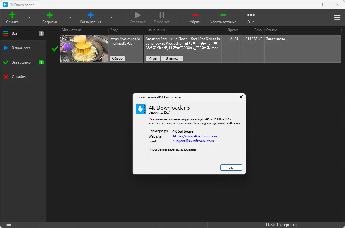The height and width of the screenshot is (228, 345).
Task: Click the Игра button to play video
Action: coord(152,58)
